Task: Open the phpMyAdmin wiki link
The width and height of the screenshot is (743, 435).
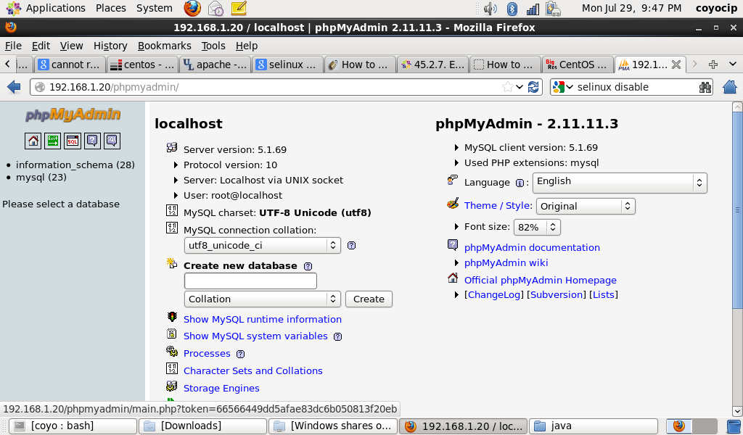Action: tap(506, 262)
